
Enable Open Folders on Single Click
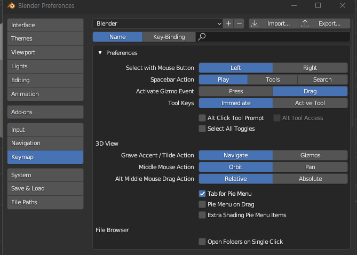pos(202,242)
